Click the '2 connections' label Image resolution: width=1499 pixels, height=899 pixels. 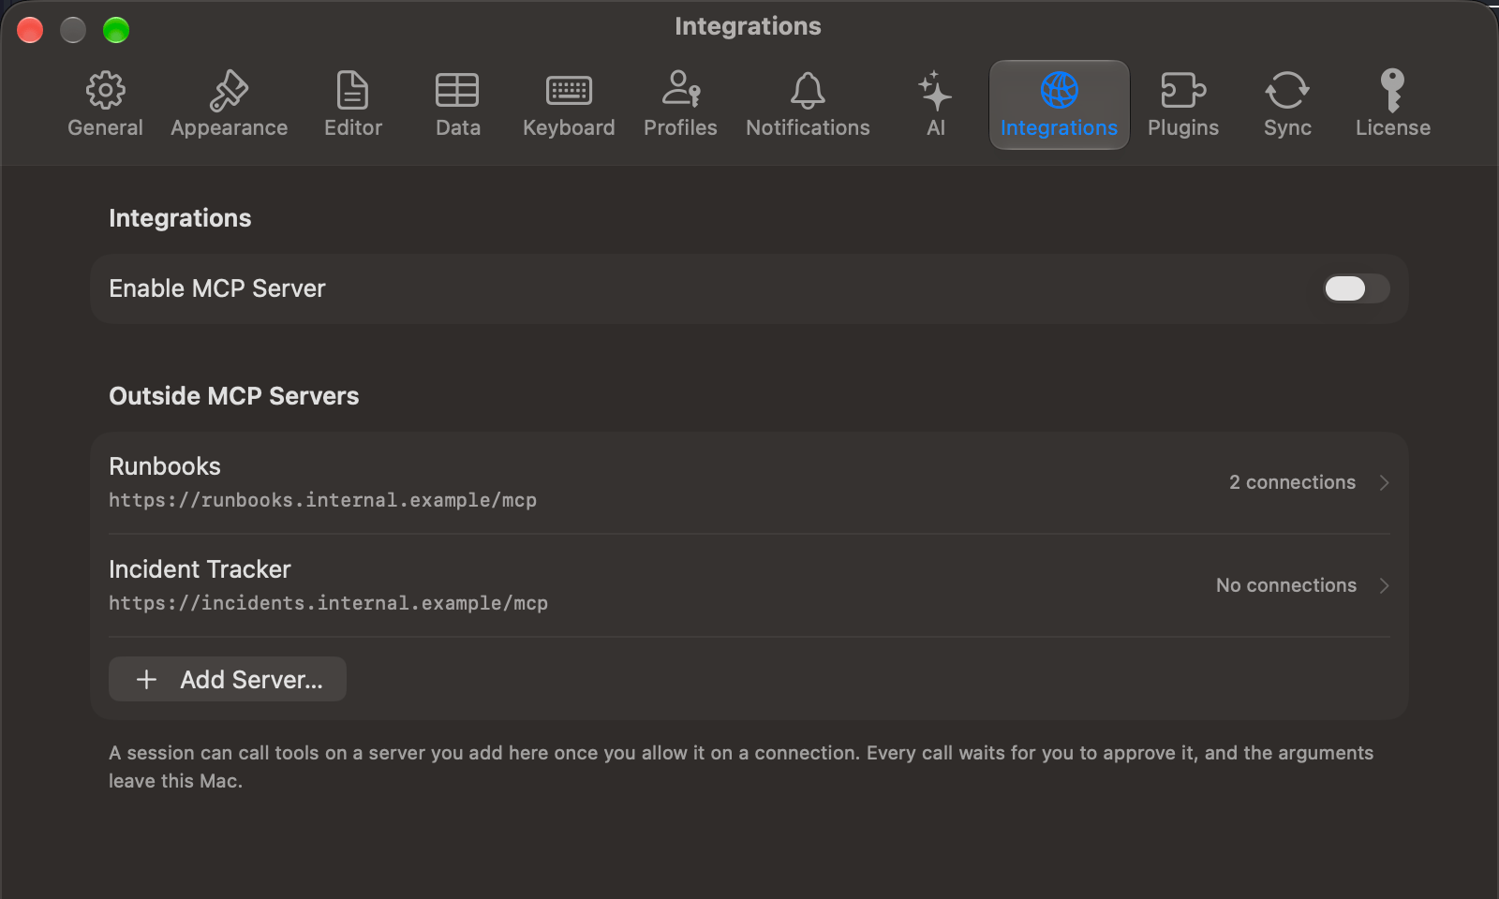pyautogui.click(x=1292, y=482)
